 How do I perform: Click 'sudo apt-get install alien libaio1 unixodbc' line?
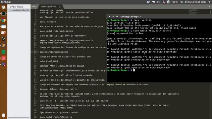[66, 75]
